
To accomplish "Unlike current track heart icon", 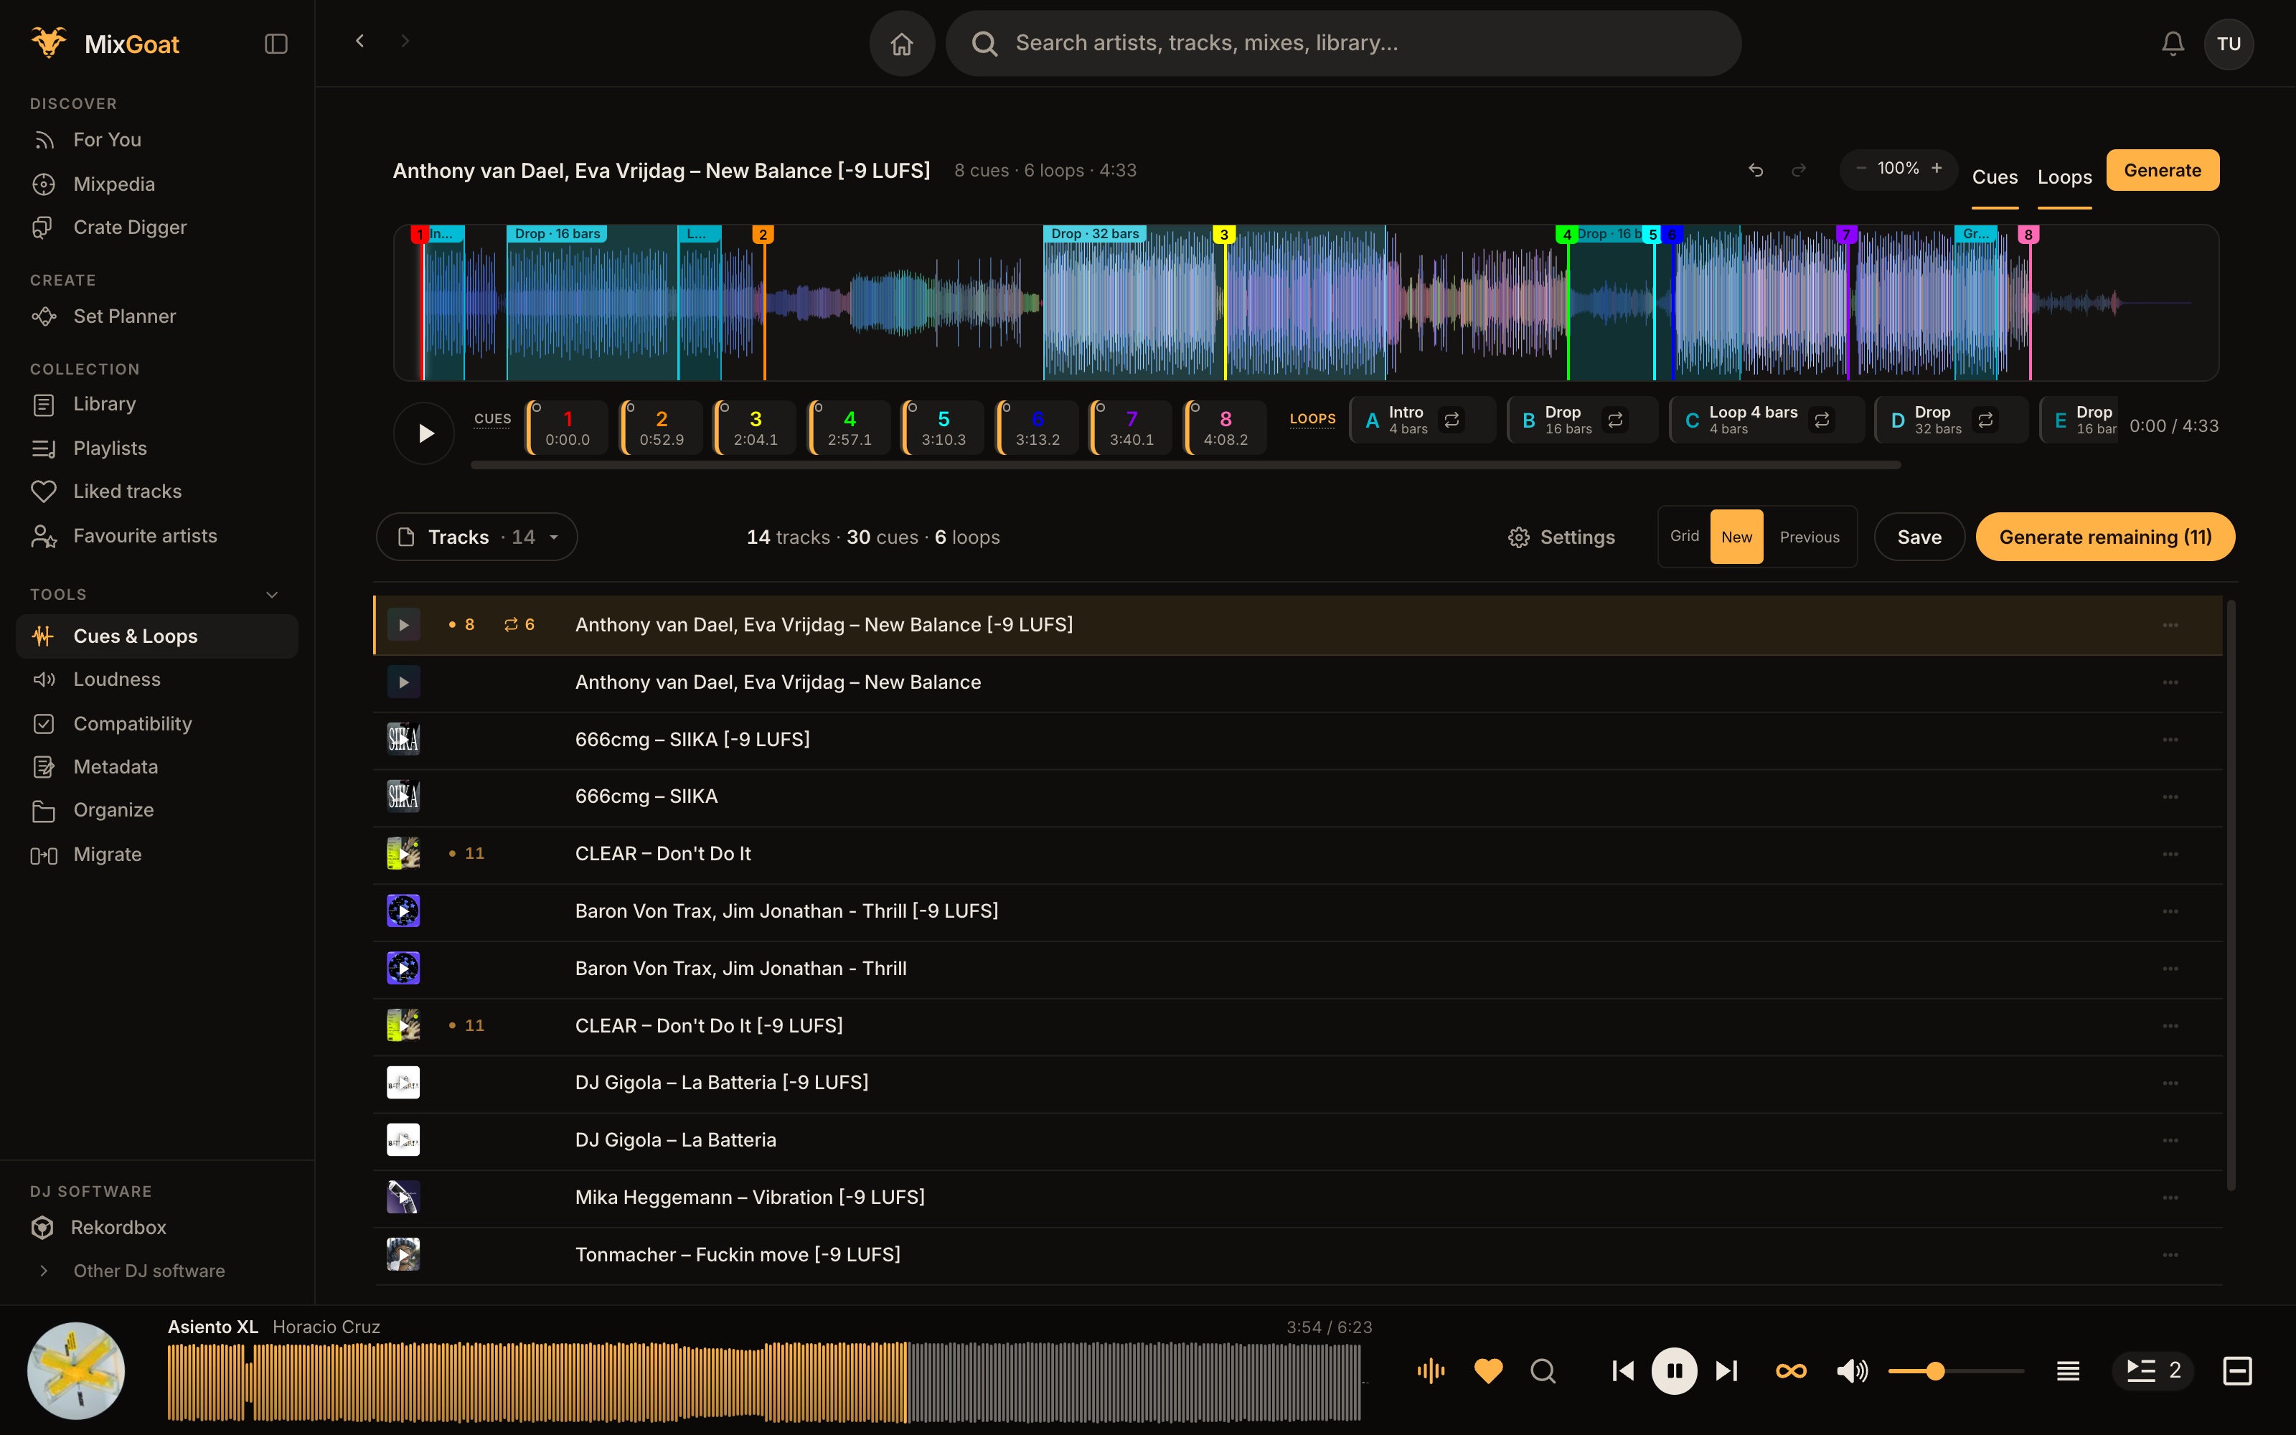I will click(x=1489, y=1370).
